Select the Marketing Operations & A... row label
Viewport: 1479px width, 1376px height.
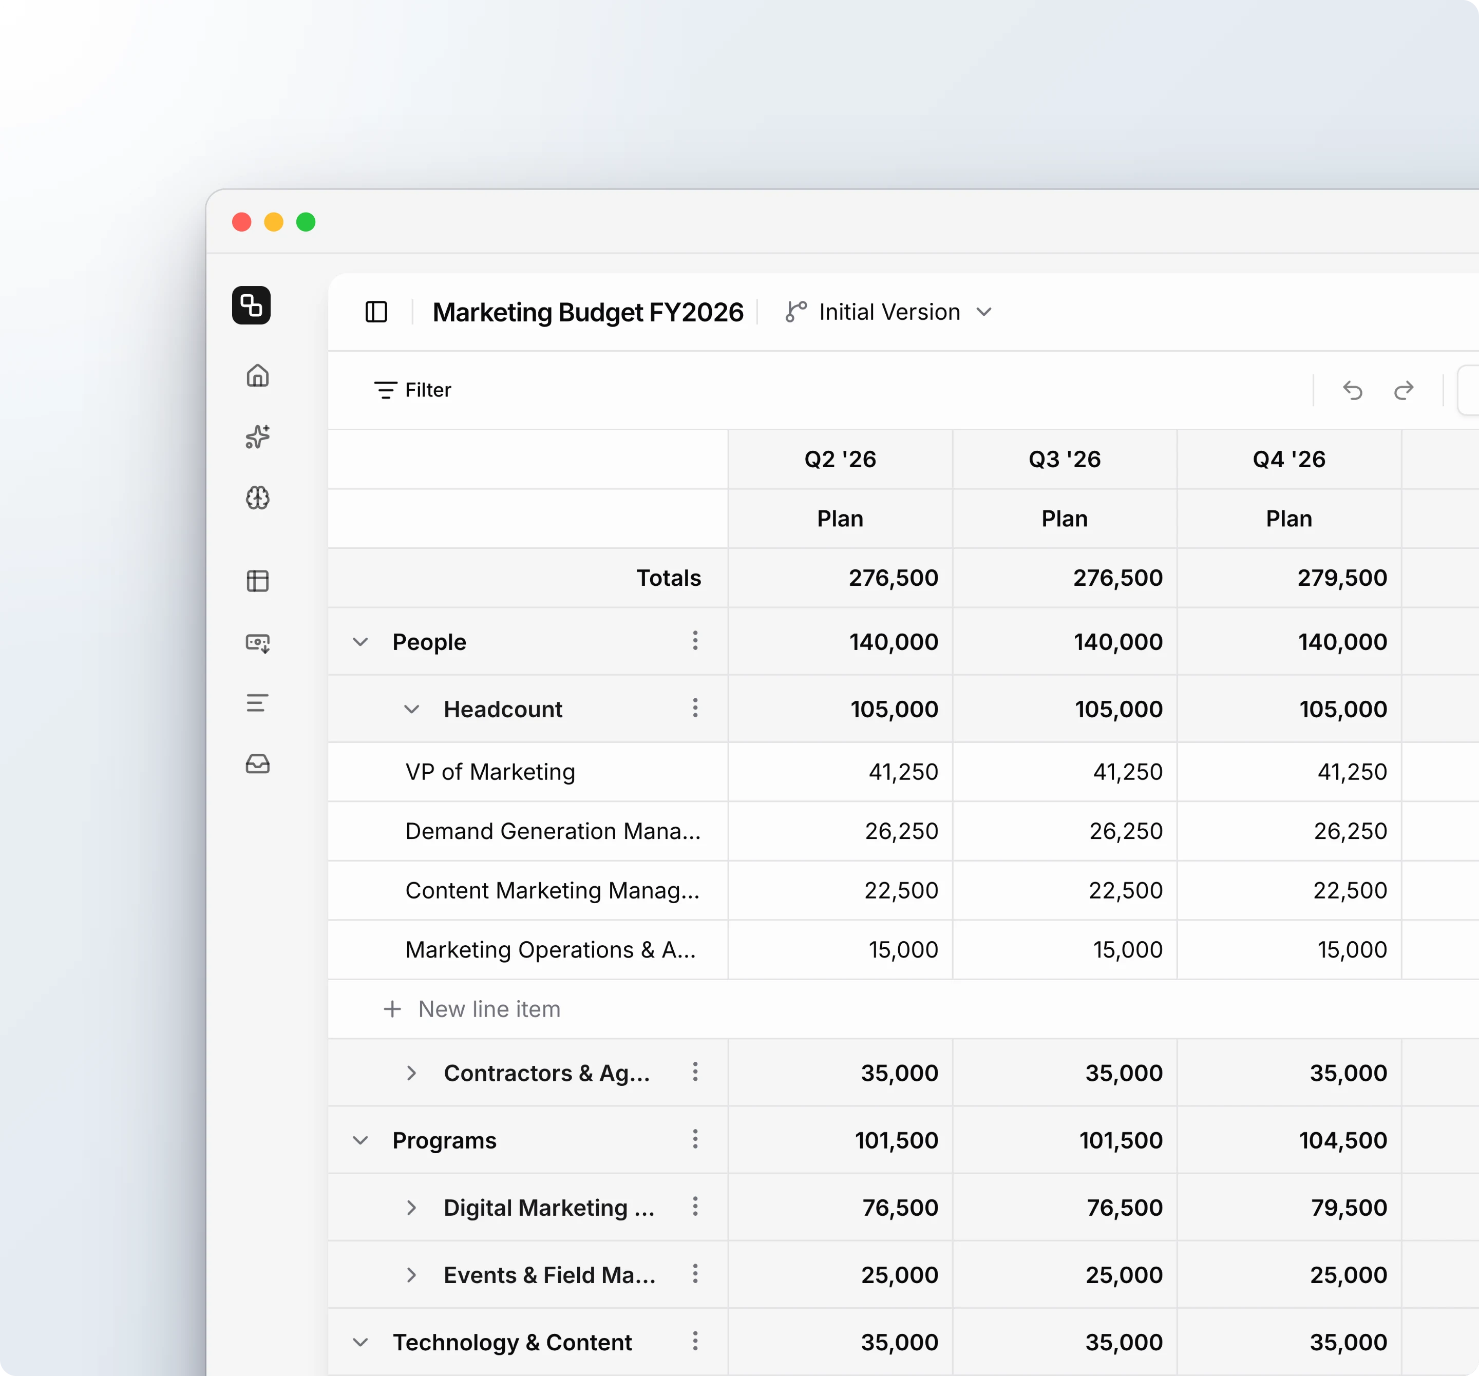pyautogui.click(x=551, y=950)
